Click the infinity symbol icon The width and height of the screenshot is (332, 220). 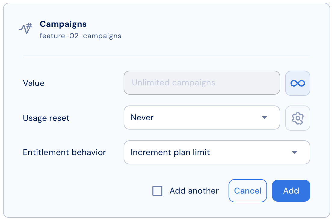297,83
